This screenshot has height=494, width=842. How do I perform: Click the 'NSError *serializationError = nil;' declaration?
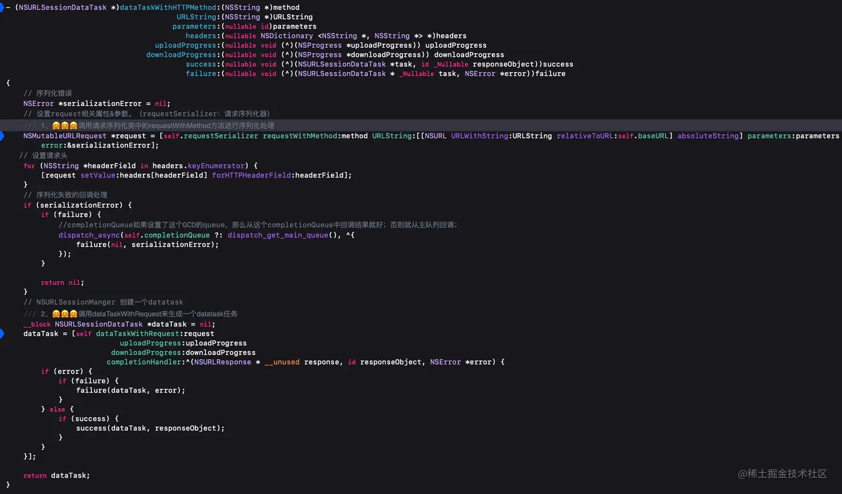tap(97, 103)
